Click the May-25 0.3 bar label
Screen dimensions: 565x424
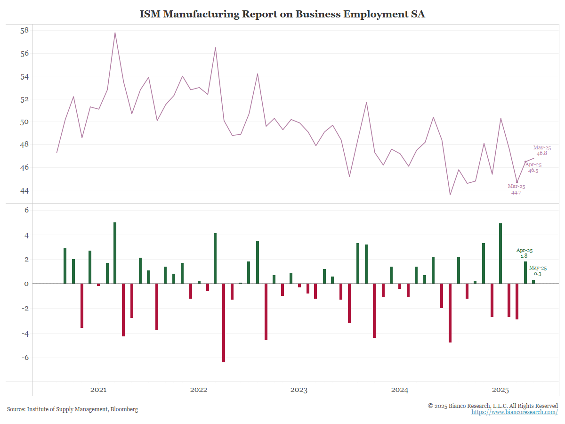click(538, 270)
